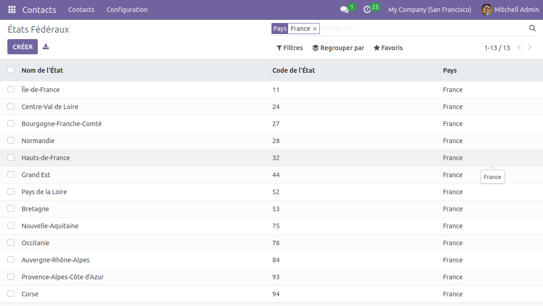The height and width of the screenshot is (306, 543).
Task: Check the Île-de-France row checkbox
Action: (11, 89)
